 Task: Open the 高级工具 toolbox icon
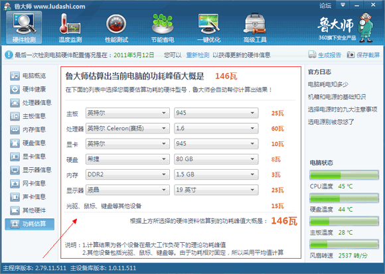(255, 24)
